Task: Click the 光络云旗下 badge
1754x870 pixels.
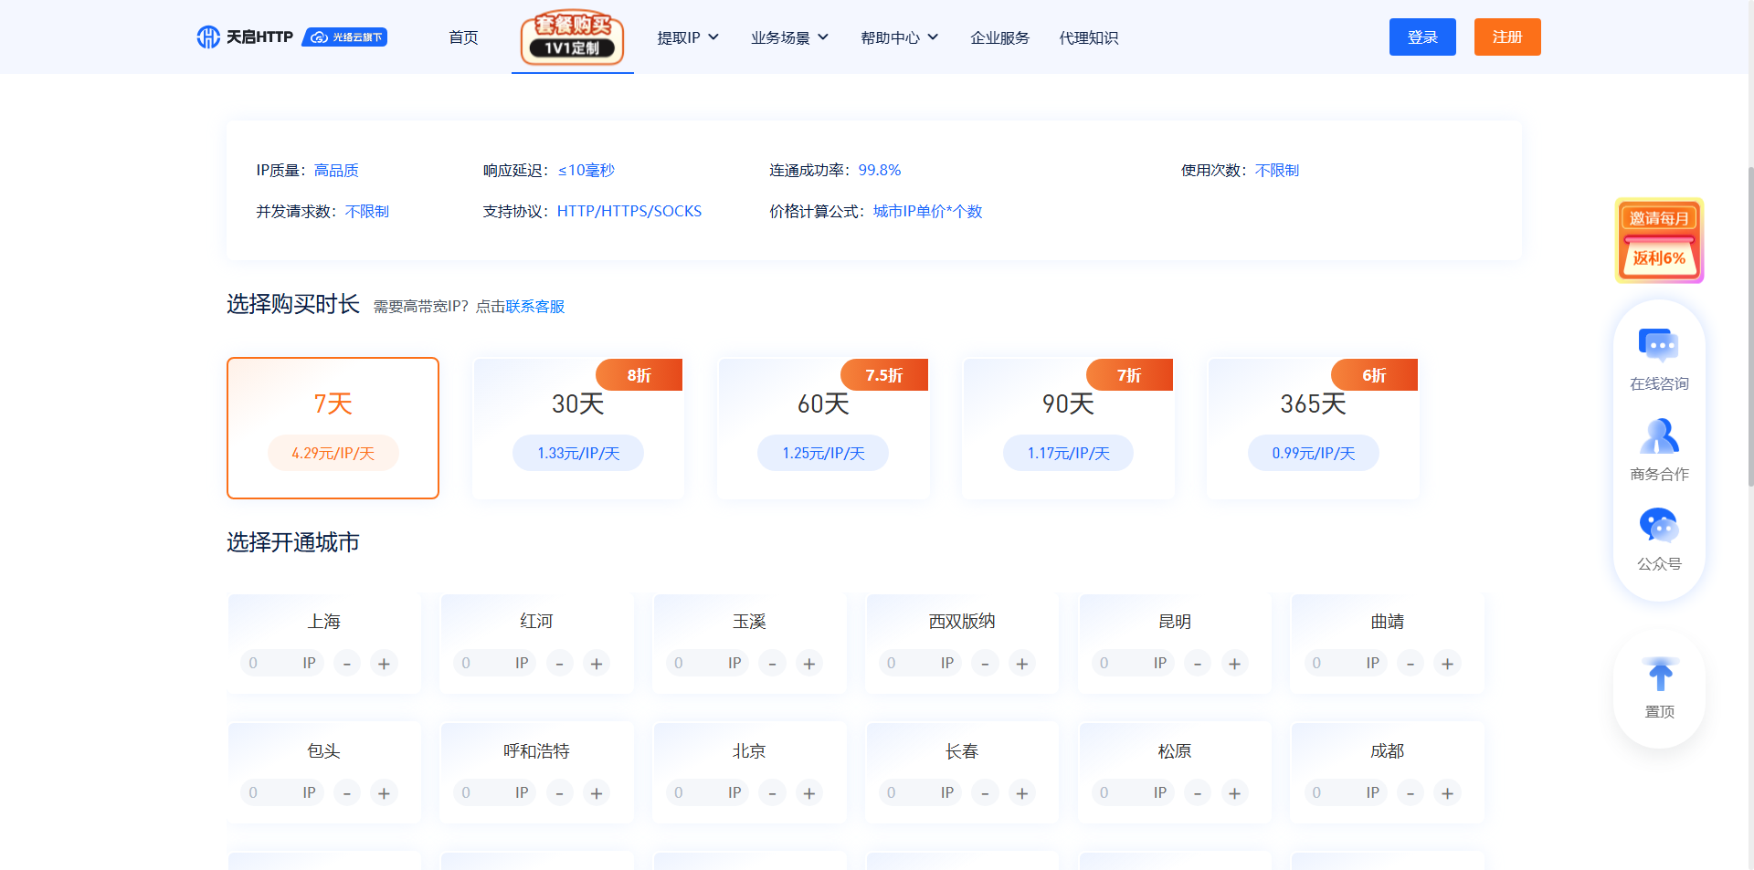Action: (x=344, y=37)
